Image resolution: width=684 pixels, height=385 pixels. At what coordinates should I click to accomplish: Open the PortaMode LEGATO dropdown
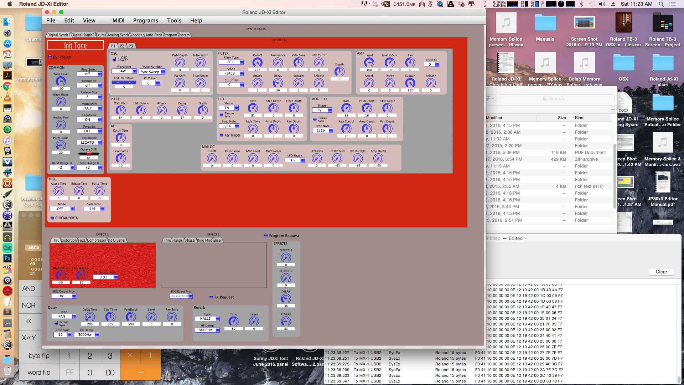tap(89, 143)
